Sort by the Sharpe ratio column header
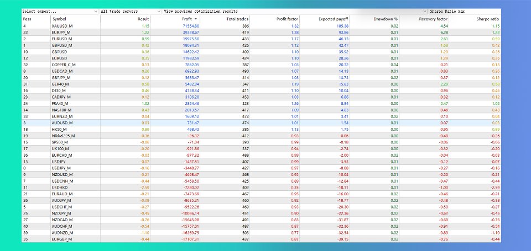This screenshot has height=251, width=531. tap(475, 19)
